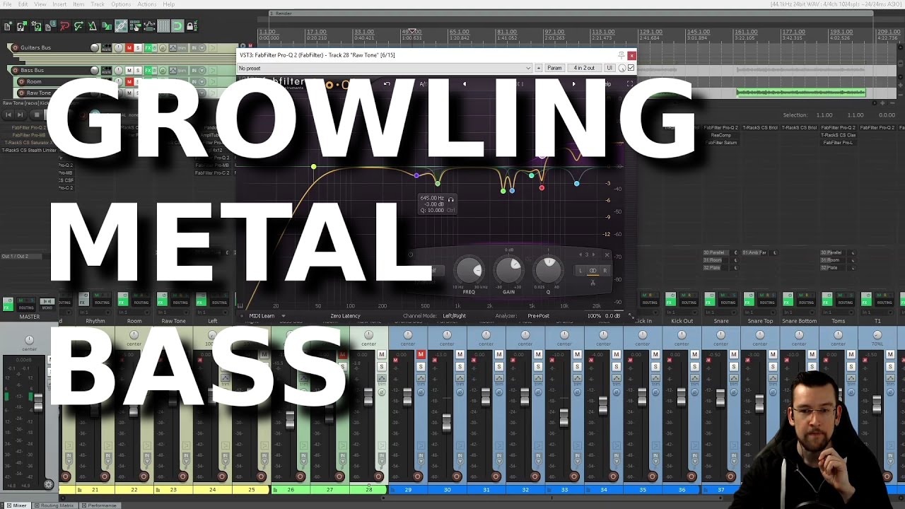Toggle grid lines toolbar icon
Viewport: 905px width, 509px height.
pyautogui.click(x=163, y=26)
